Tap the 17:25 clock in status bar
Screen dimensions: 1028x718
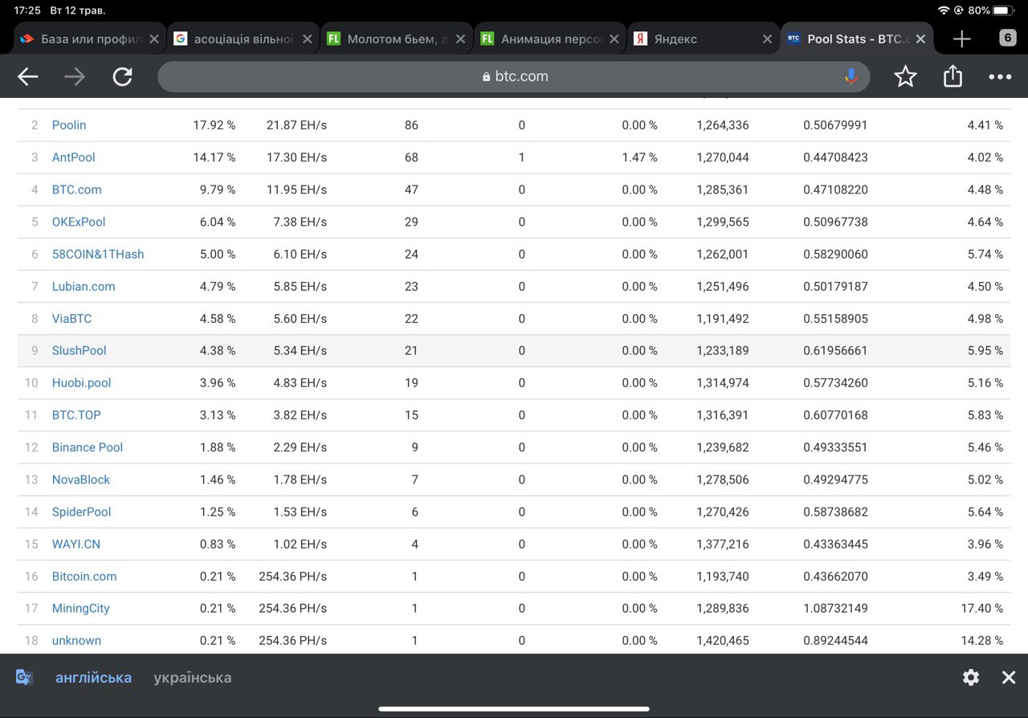(x=27, y=10)
